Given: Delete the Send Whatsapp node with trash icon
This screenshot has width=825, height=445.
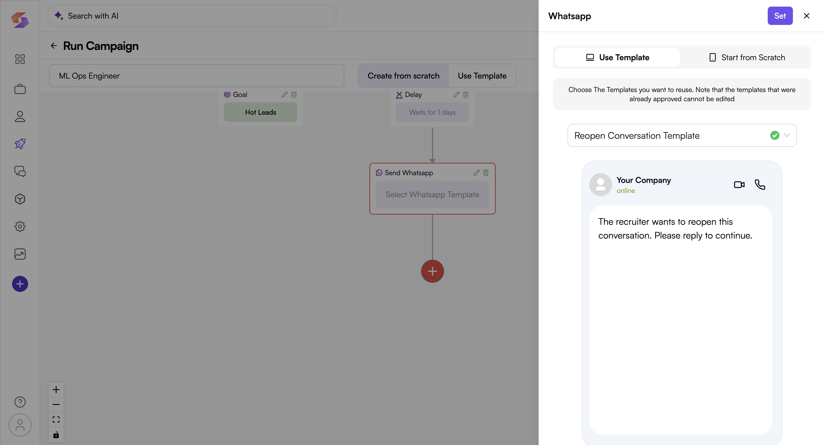Looking at the screenshot, I should coord(486,173).
